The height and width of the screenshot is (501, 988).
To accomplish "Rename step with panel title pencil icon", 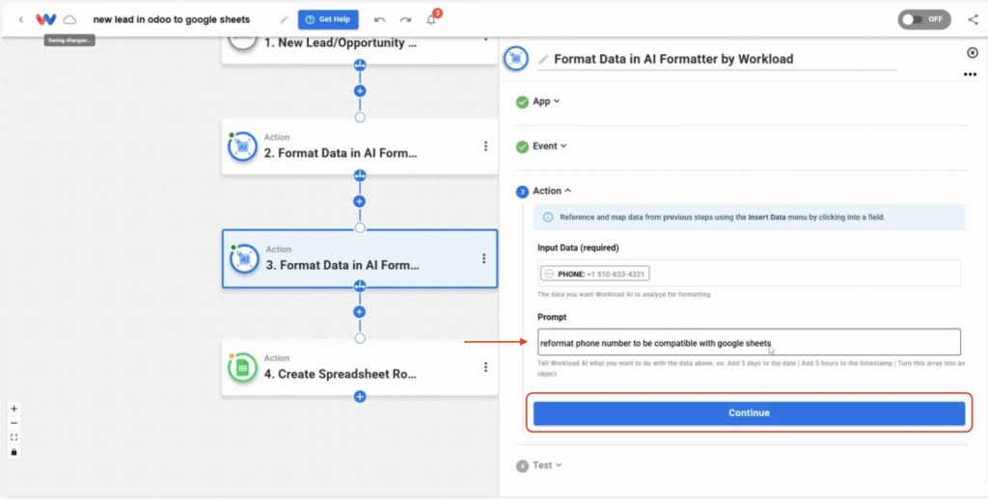I will pyautogui.click(x=544, y=59).
